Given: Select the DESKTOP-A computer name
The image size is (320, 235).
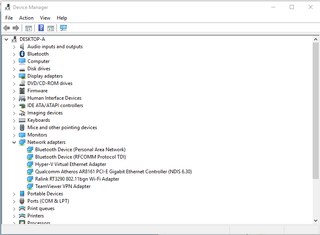Looking at the screenshot, I should [x=32, y=39].
